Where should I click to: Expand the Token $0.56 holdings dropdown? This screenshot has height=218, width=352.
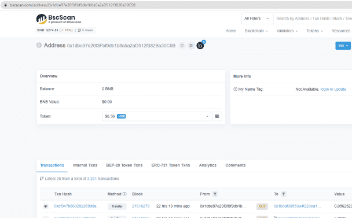coord(156,116)
